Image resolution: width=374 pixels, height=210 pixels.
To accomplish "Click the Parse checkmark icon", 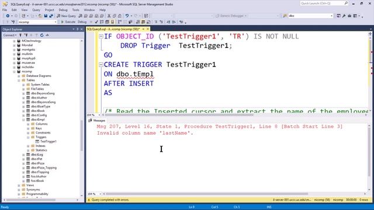I will point(96,22).
